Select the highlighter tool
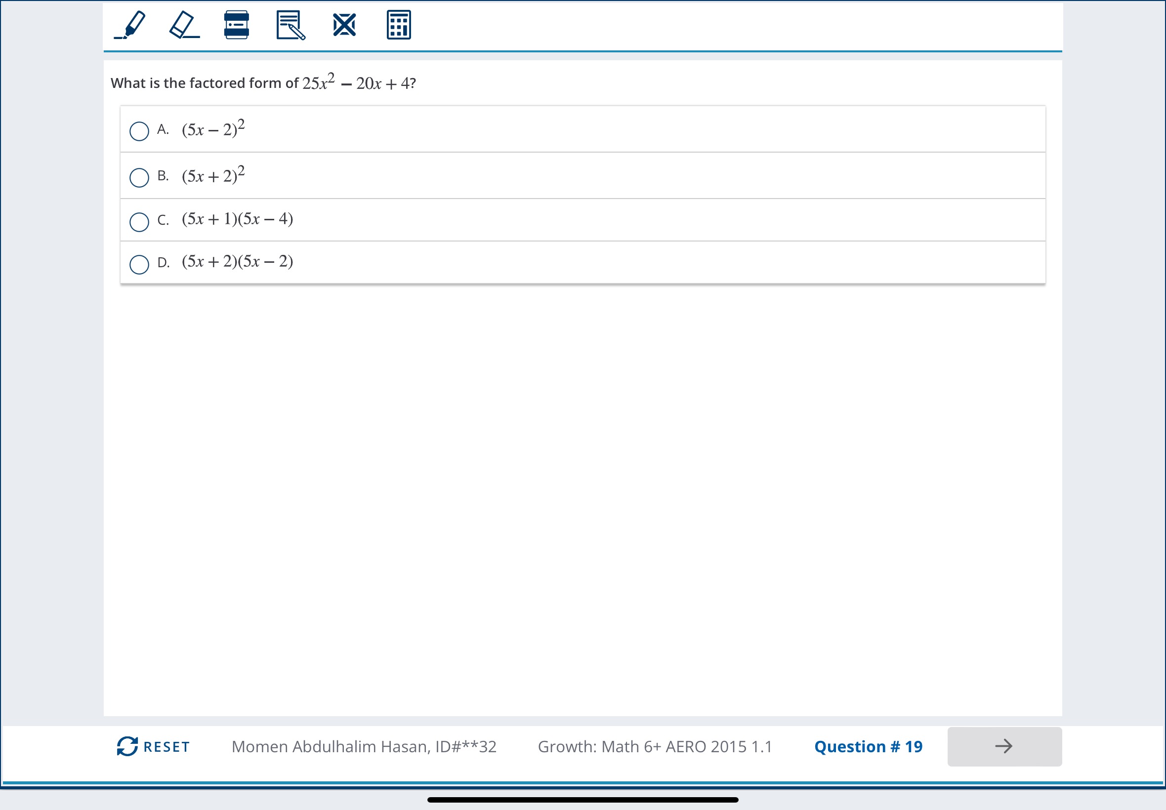The width and height of the screenshot is (1166, 810). [x=130, y=25]
